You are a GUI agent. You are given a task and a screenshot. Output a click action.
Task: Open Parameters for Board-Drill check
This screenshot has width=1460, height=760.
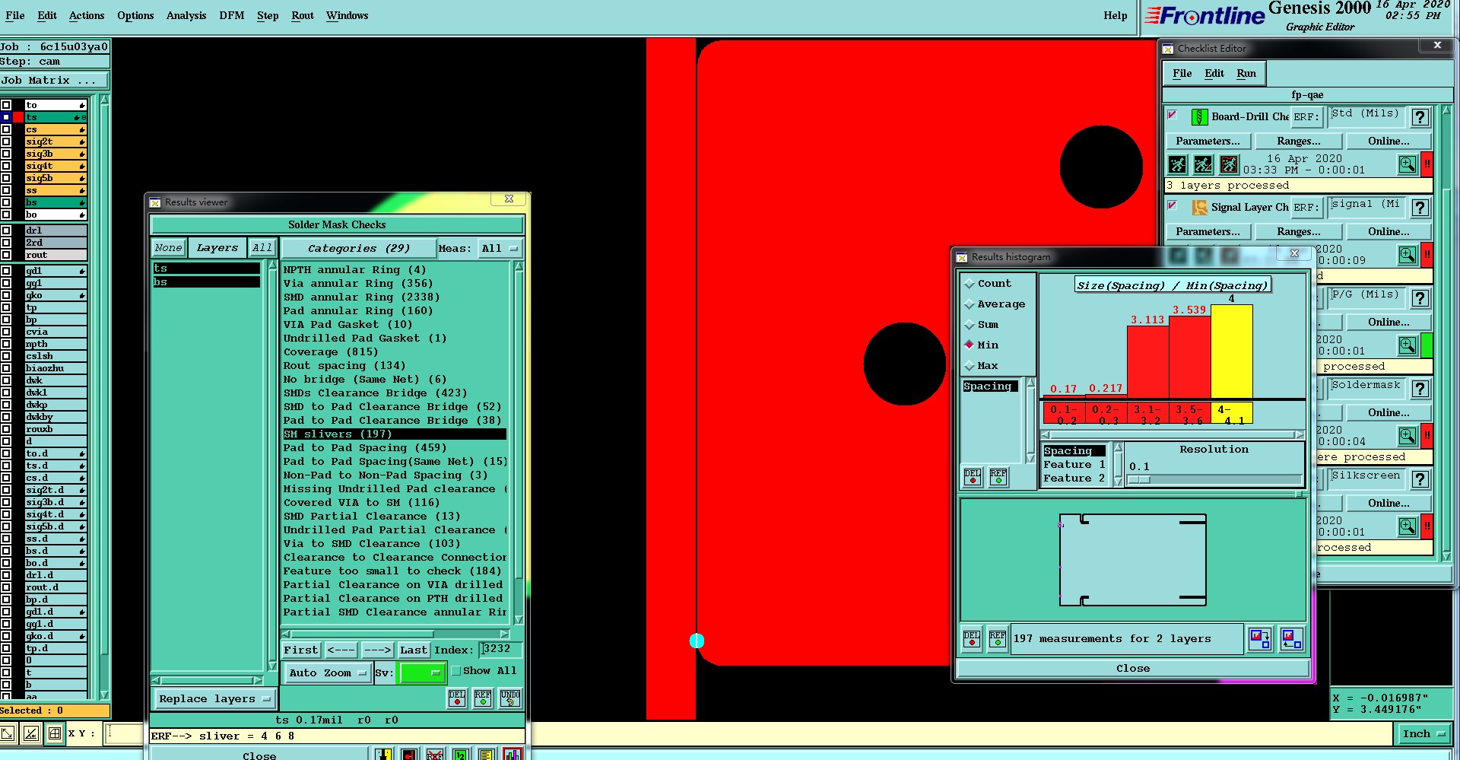(x=1208, y=142)
